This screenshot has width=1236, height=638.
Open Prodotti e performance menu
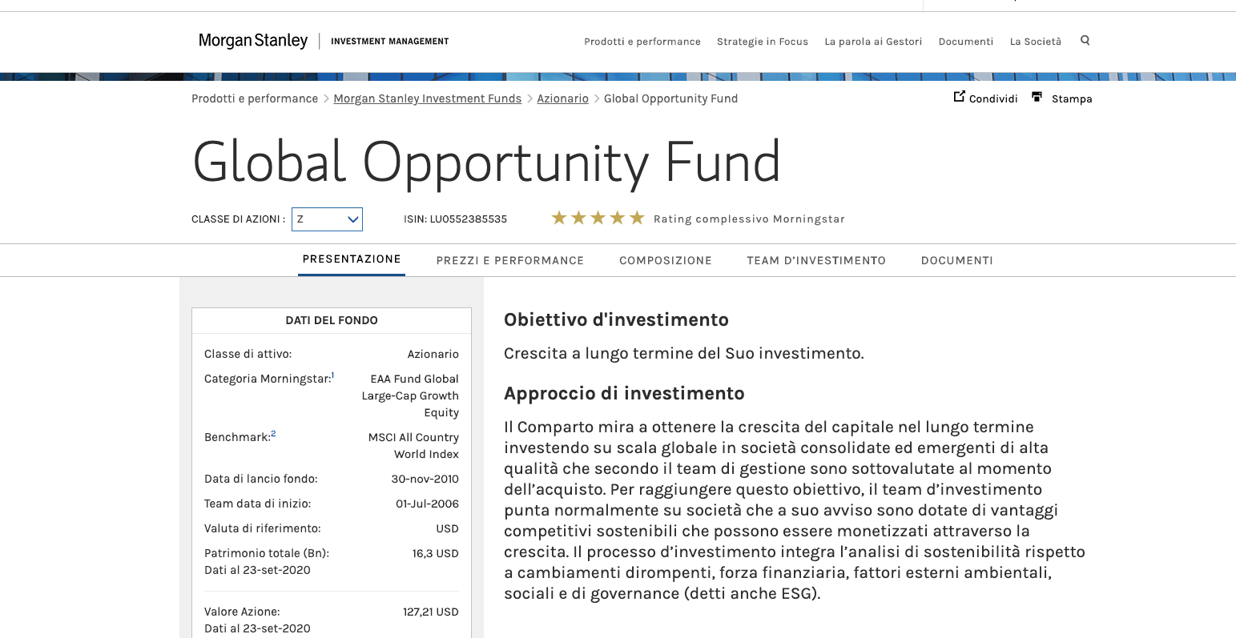click(x=642, y=42)
